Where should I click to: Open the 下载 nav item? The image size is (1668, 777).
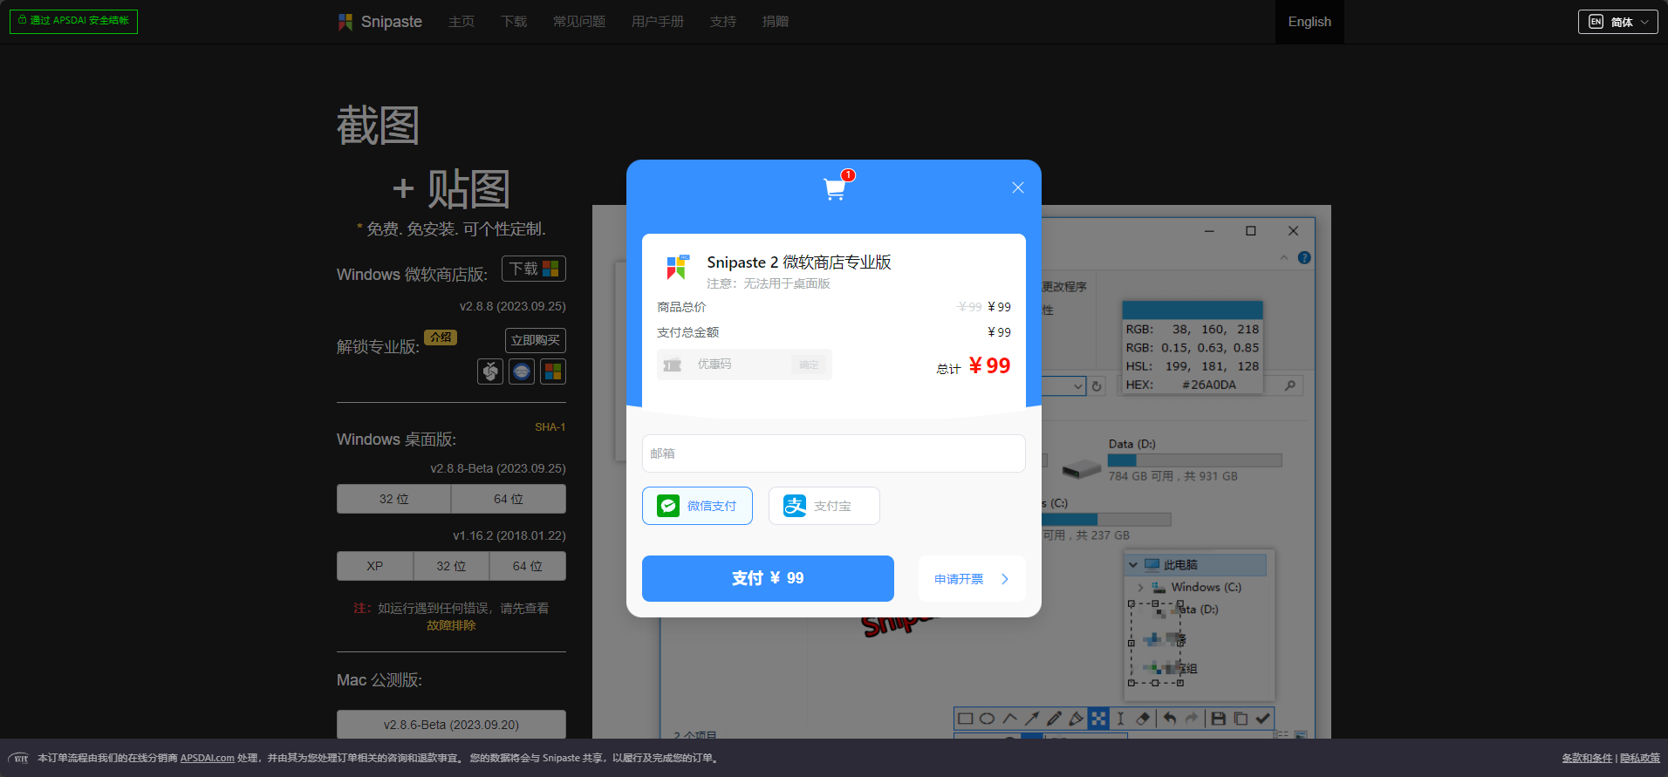pos(514,22)
